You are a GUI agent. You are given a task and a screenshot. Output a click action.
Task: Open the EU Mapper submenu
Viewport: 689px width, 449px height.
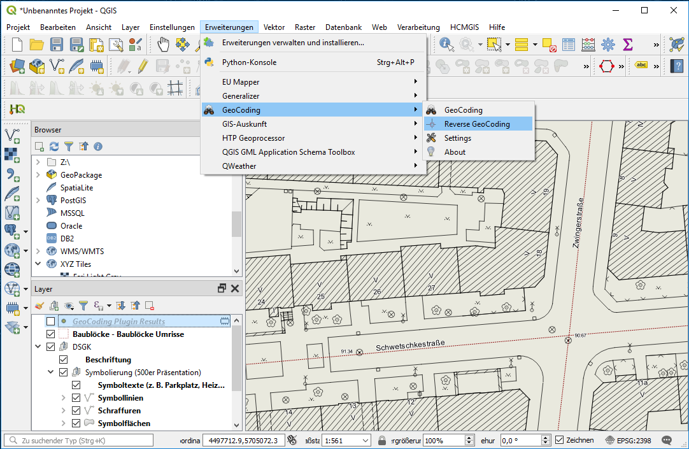pyautogui.click(x=313, y=82)
